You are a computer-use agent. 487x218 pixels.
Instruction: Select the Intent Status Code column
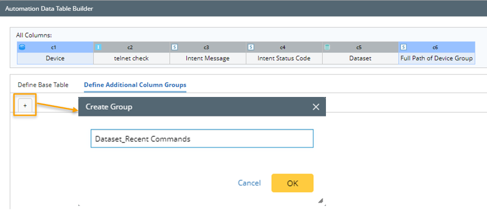point(284,58)
